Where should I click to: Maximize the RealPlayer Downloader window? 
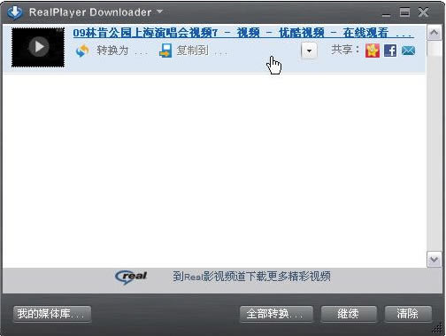click(x=404, y=12)
